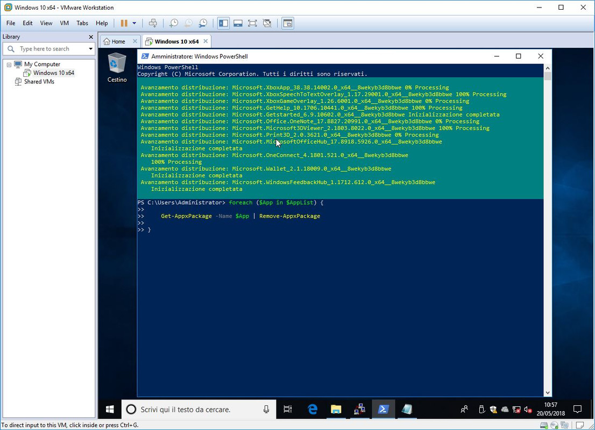Open the Help menu
This screenshot has width=595, height=430.
(x=102, y=23)
